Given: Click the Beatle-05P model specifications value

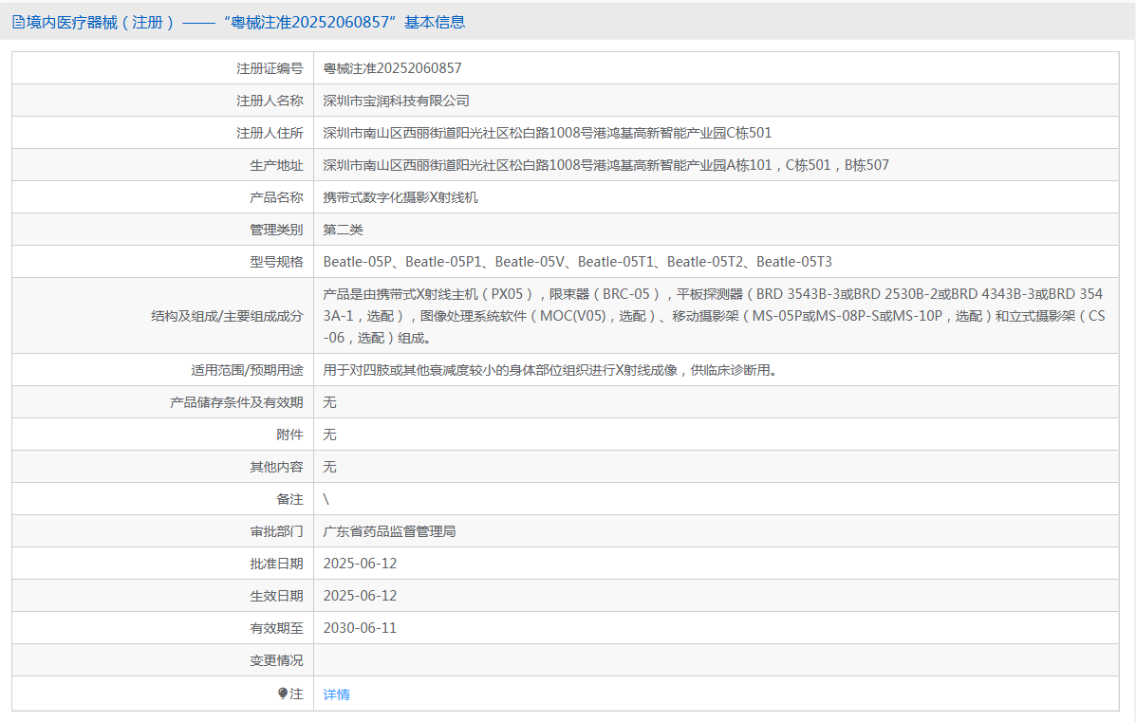Looking at the screenshot, I should click(x=577, y=262).
